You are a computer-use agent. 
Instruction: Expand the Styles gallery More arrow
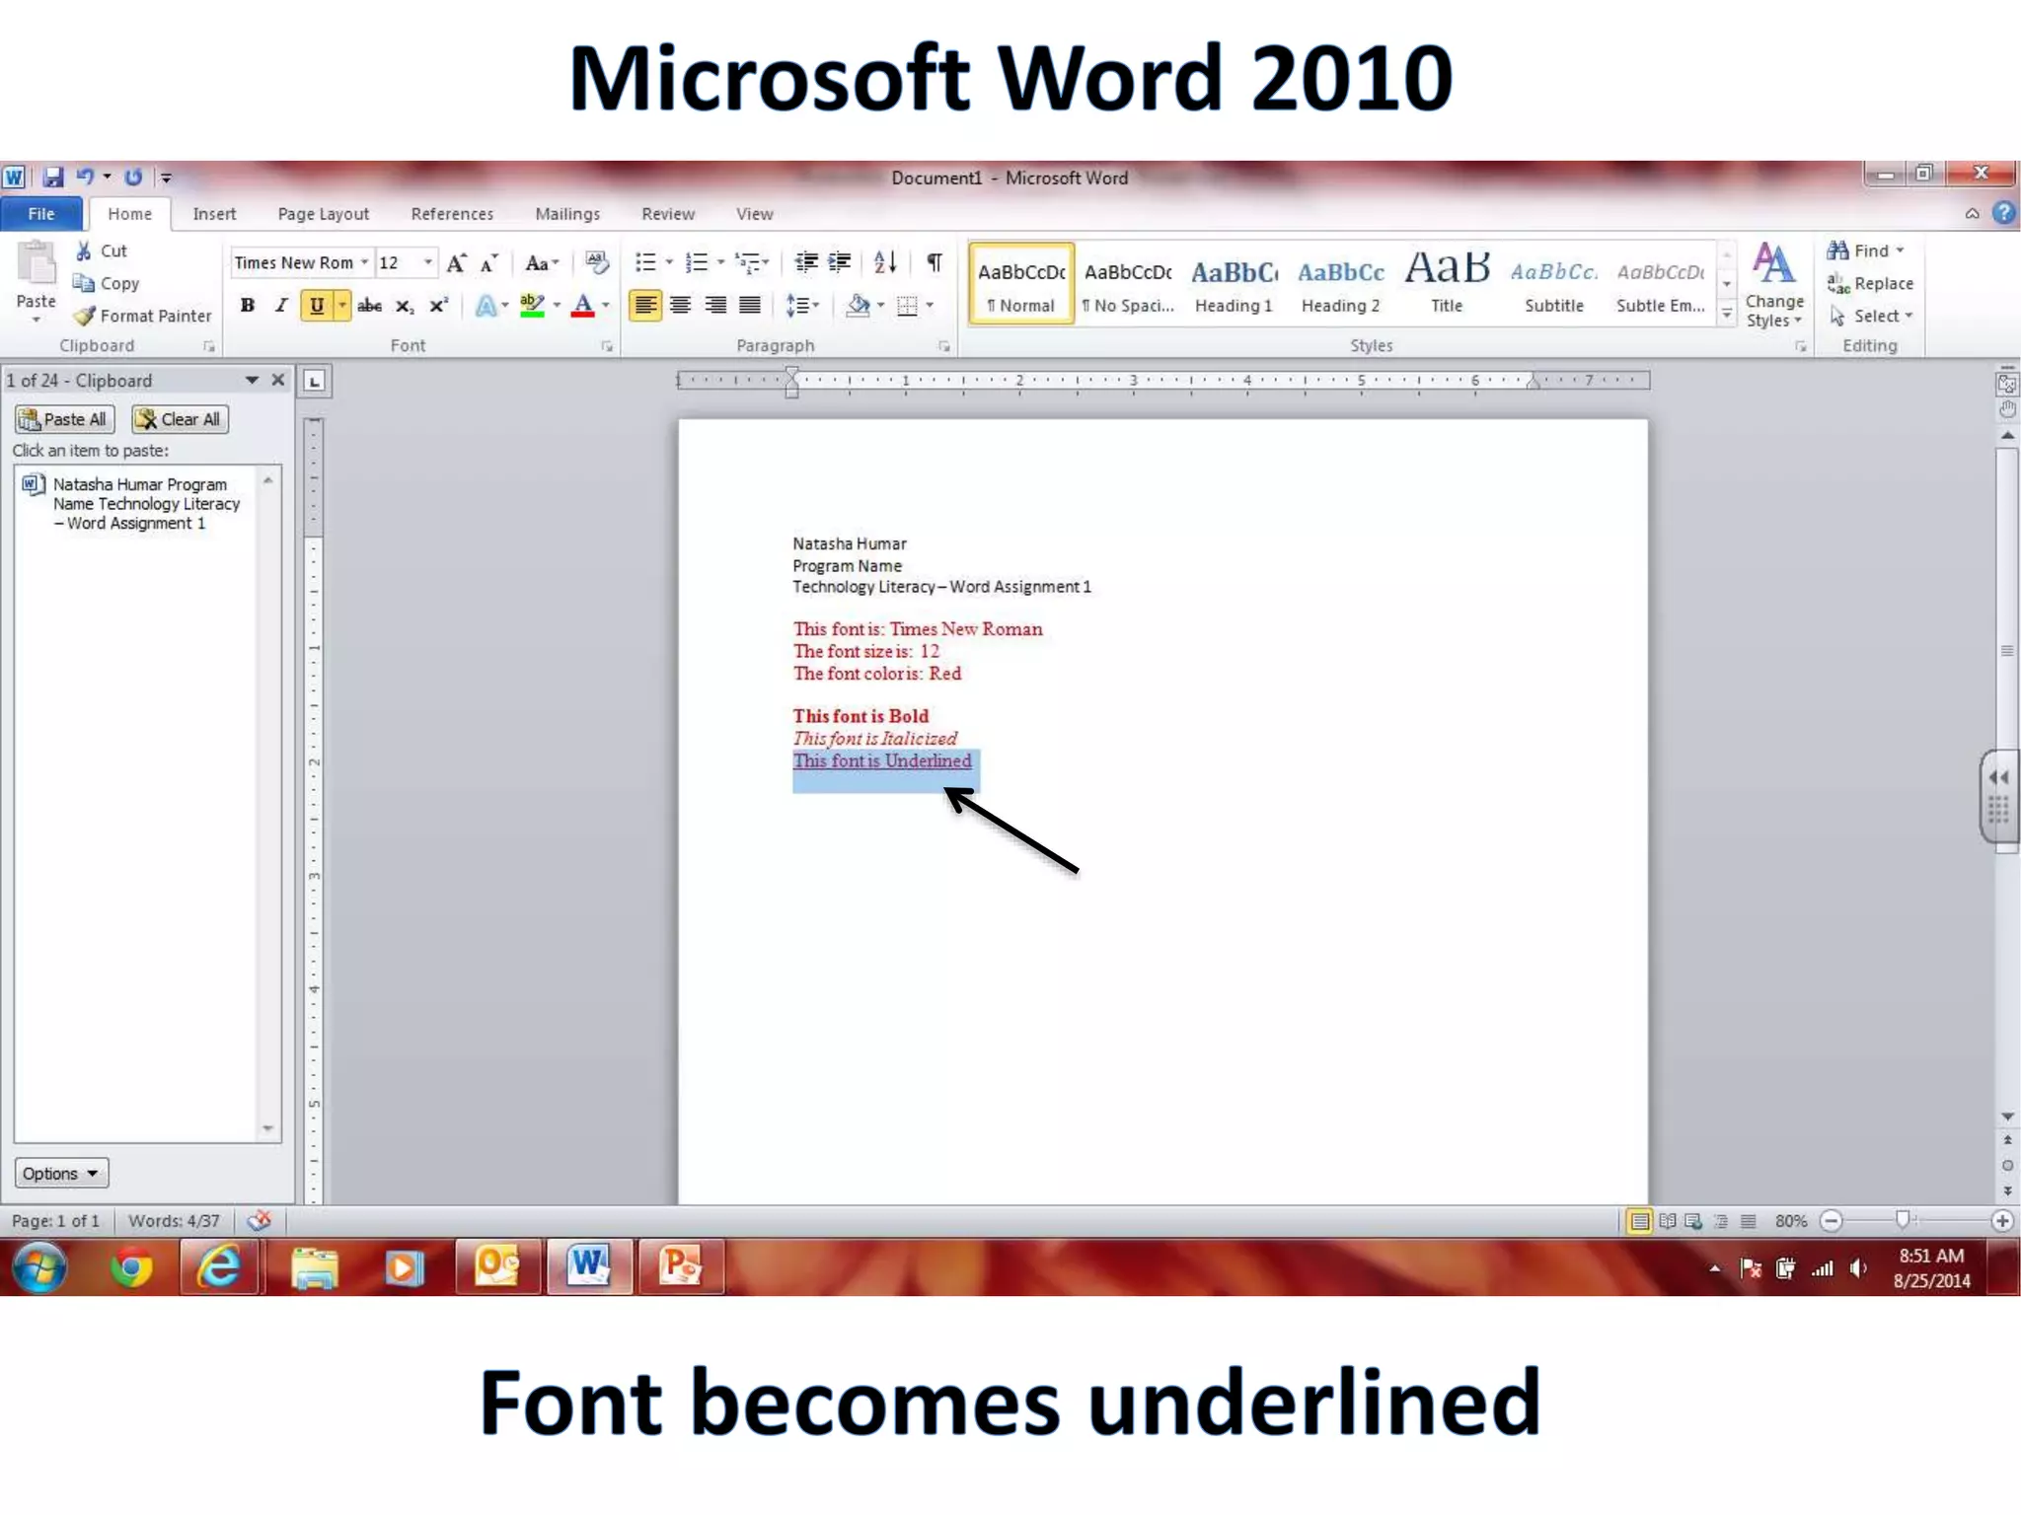(x=1727, y=314)
